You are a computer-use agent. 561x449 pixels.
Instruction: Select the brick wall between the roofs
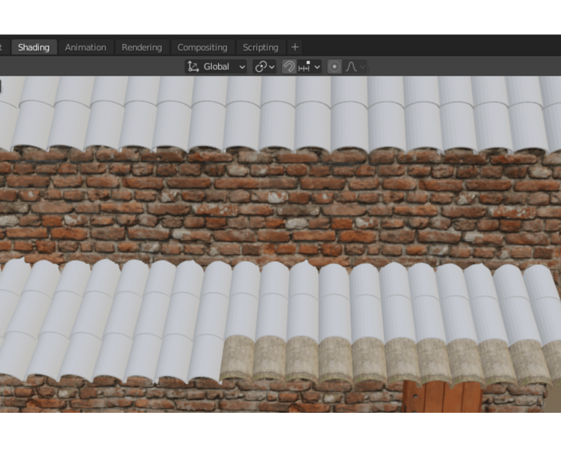[x=274, y=208]
